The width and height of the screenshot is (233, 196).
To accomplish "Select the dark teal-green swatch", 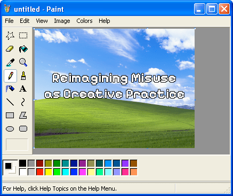I will pyautogui.click(x=100, y=164).
